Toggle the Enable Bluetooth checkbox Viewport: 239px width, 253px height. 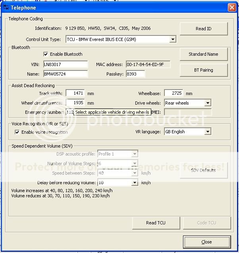click(46, 54)
